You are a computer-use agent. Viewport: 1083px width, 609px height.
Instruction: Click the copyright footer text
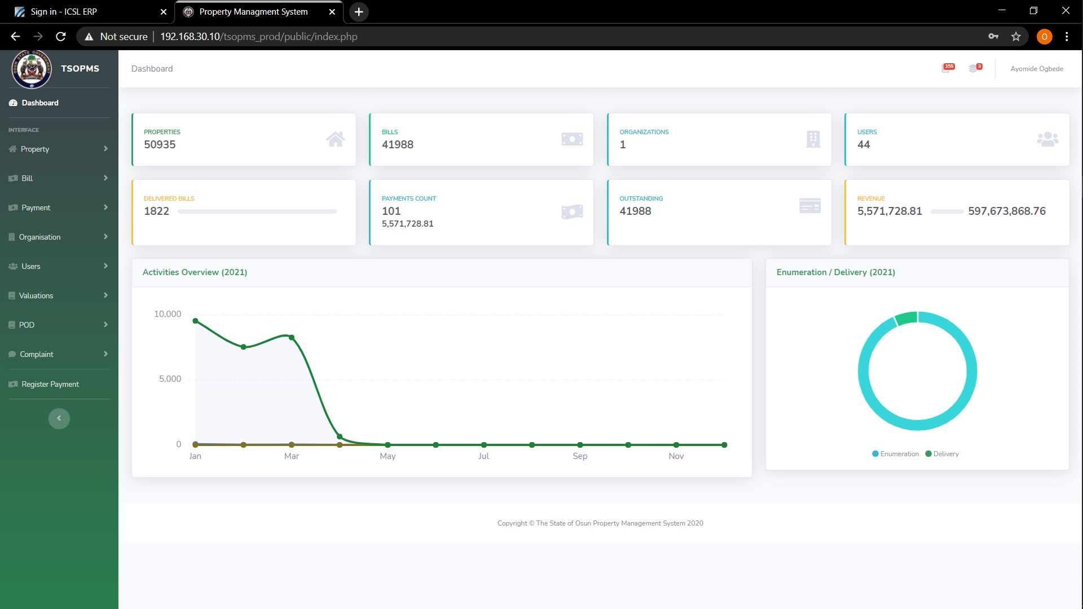tap(600, 523)
